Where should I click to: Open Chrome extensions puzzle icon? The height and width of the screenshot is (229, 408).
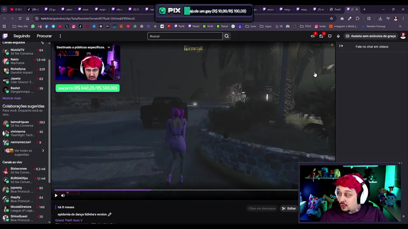357,18
